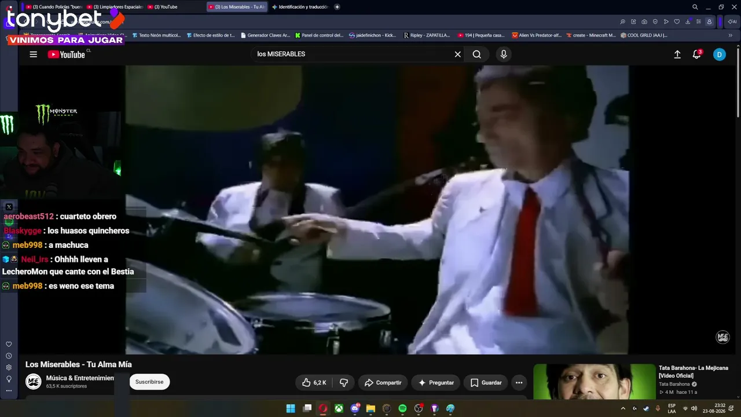Screen dimensions: 741x417
Task: Open YouTube notifications bell
Action: click(697, 54)
